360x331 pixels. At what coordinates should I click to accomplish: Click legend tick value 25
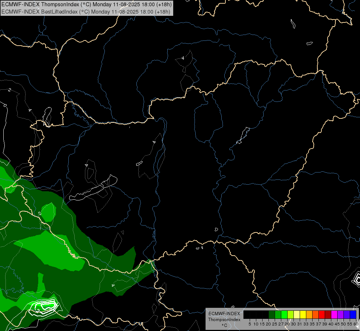point(275,324)
